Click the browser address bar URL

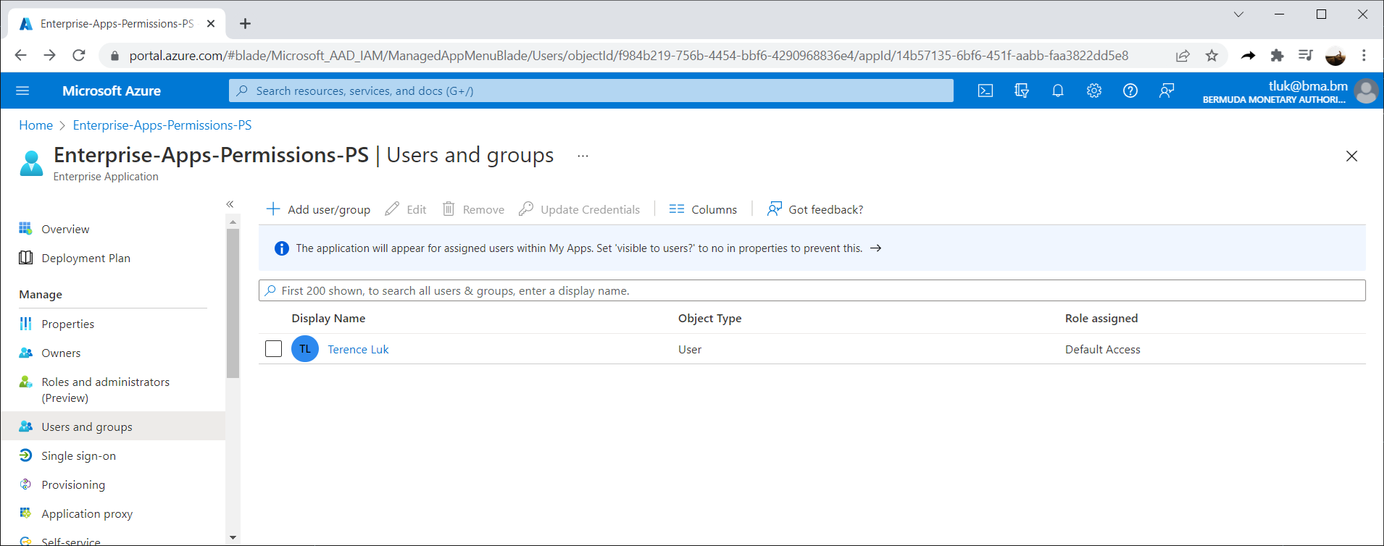pos(628,56)
